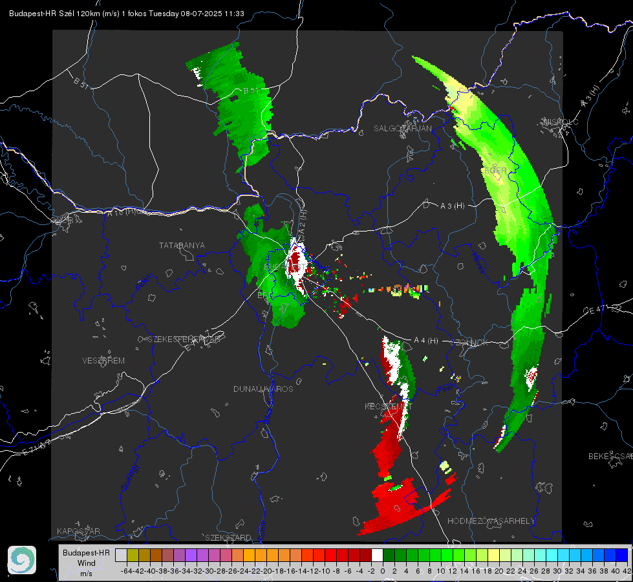This screenshot has height=582, width=633.
Task: Select the SZEKSZÁRD city label
Action: tap(228, 537)
